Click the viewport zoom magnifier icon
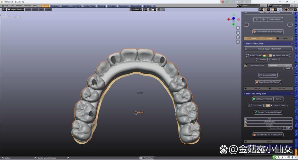The width and height of the screenshot is (298, 160). point(238,28)
